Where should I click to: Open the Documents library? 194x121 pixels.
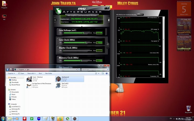14,92
